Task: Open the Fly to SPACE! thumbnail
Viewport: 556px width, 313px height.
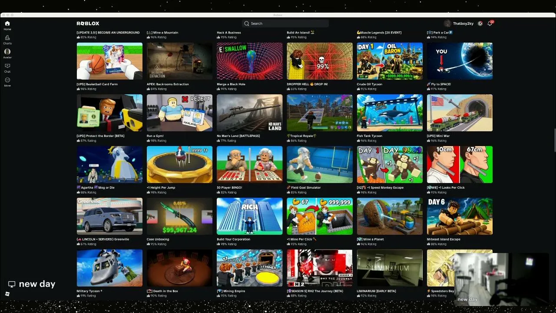Action: [460, 61]
